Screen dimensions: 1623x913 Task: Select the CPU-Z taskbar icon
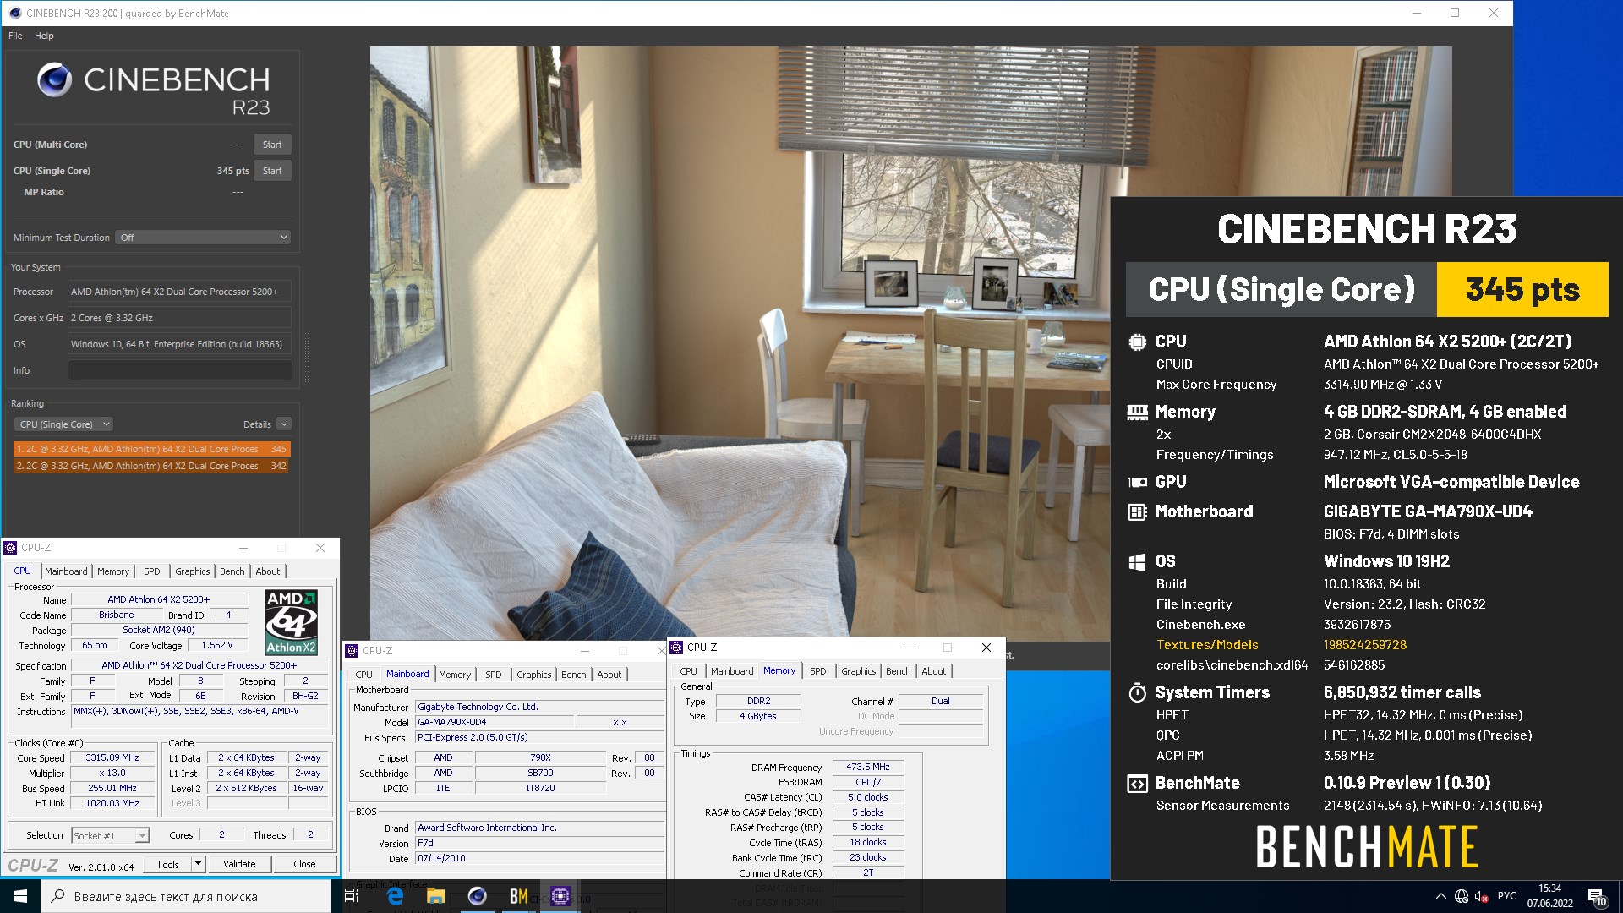tap(560, 896)
